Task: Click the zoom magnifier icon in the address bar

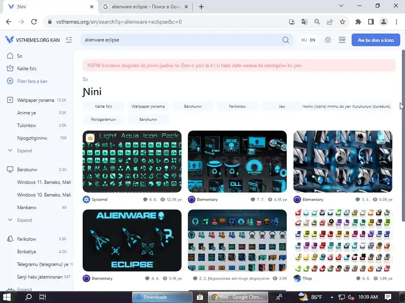Action: (x=317, y=22)
